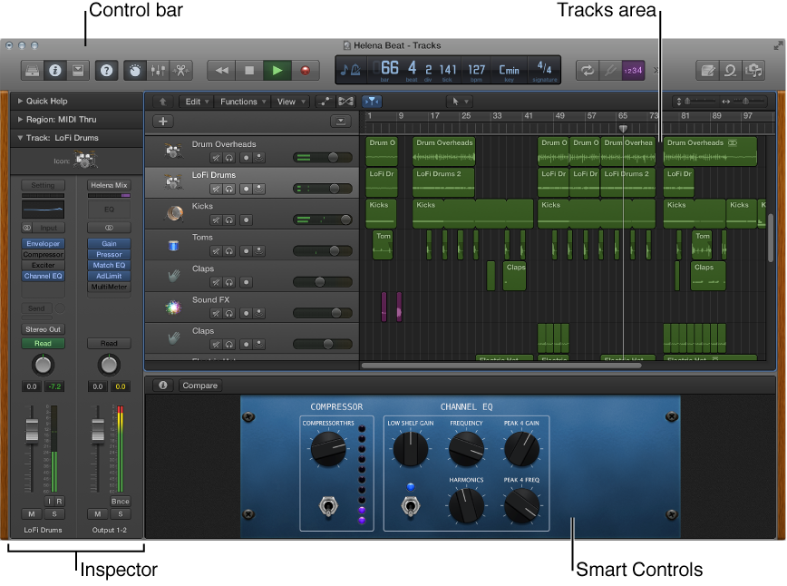Image resolution: width=787 pixels, height=586 pixels.
Task: Click the Toms drum track icon
Action: point(173,245)
